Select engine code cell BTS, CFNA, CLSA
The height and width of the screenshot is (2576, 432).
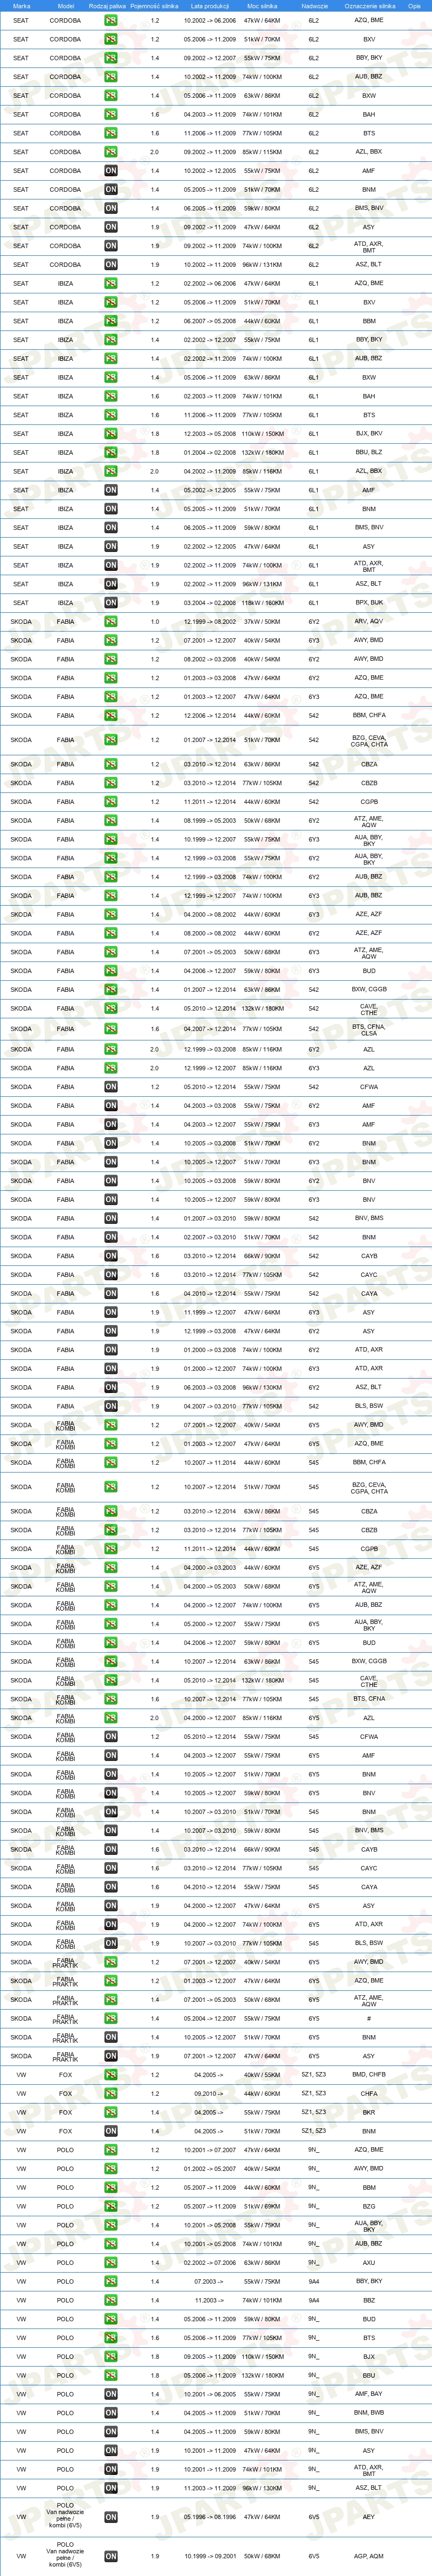coord(369,1029)
